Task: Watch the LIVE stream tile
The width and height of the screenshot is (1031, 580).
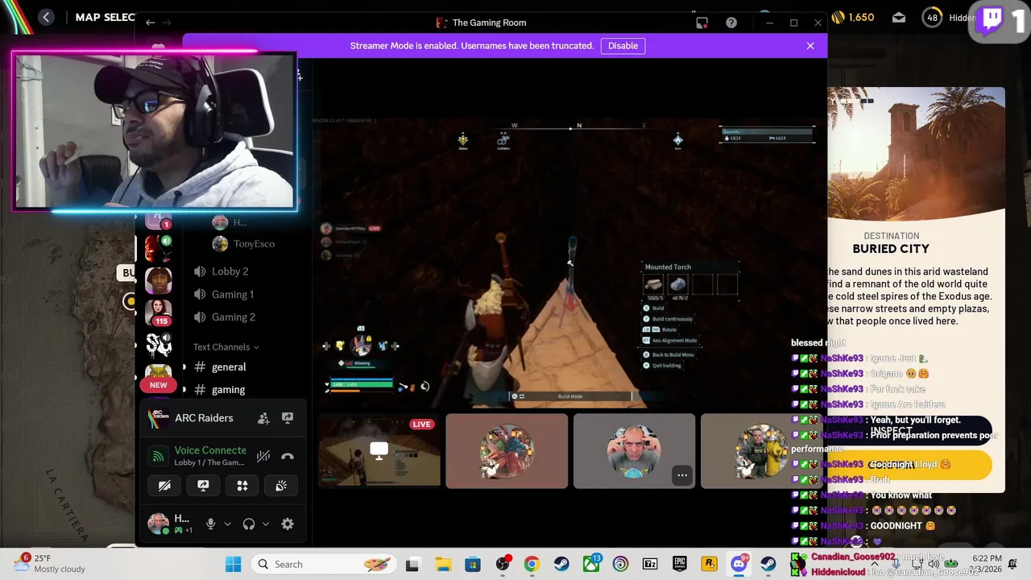Action: (x=379, y=451)
